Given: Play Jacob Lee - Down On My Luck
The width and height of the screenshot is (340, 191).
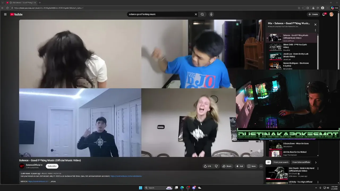Looking at the screenshot, I should [292, 57].
